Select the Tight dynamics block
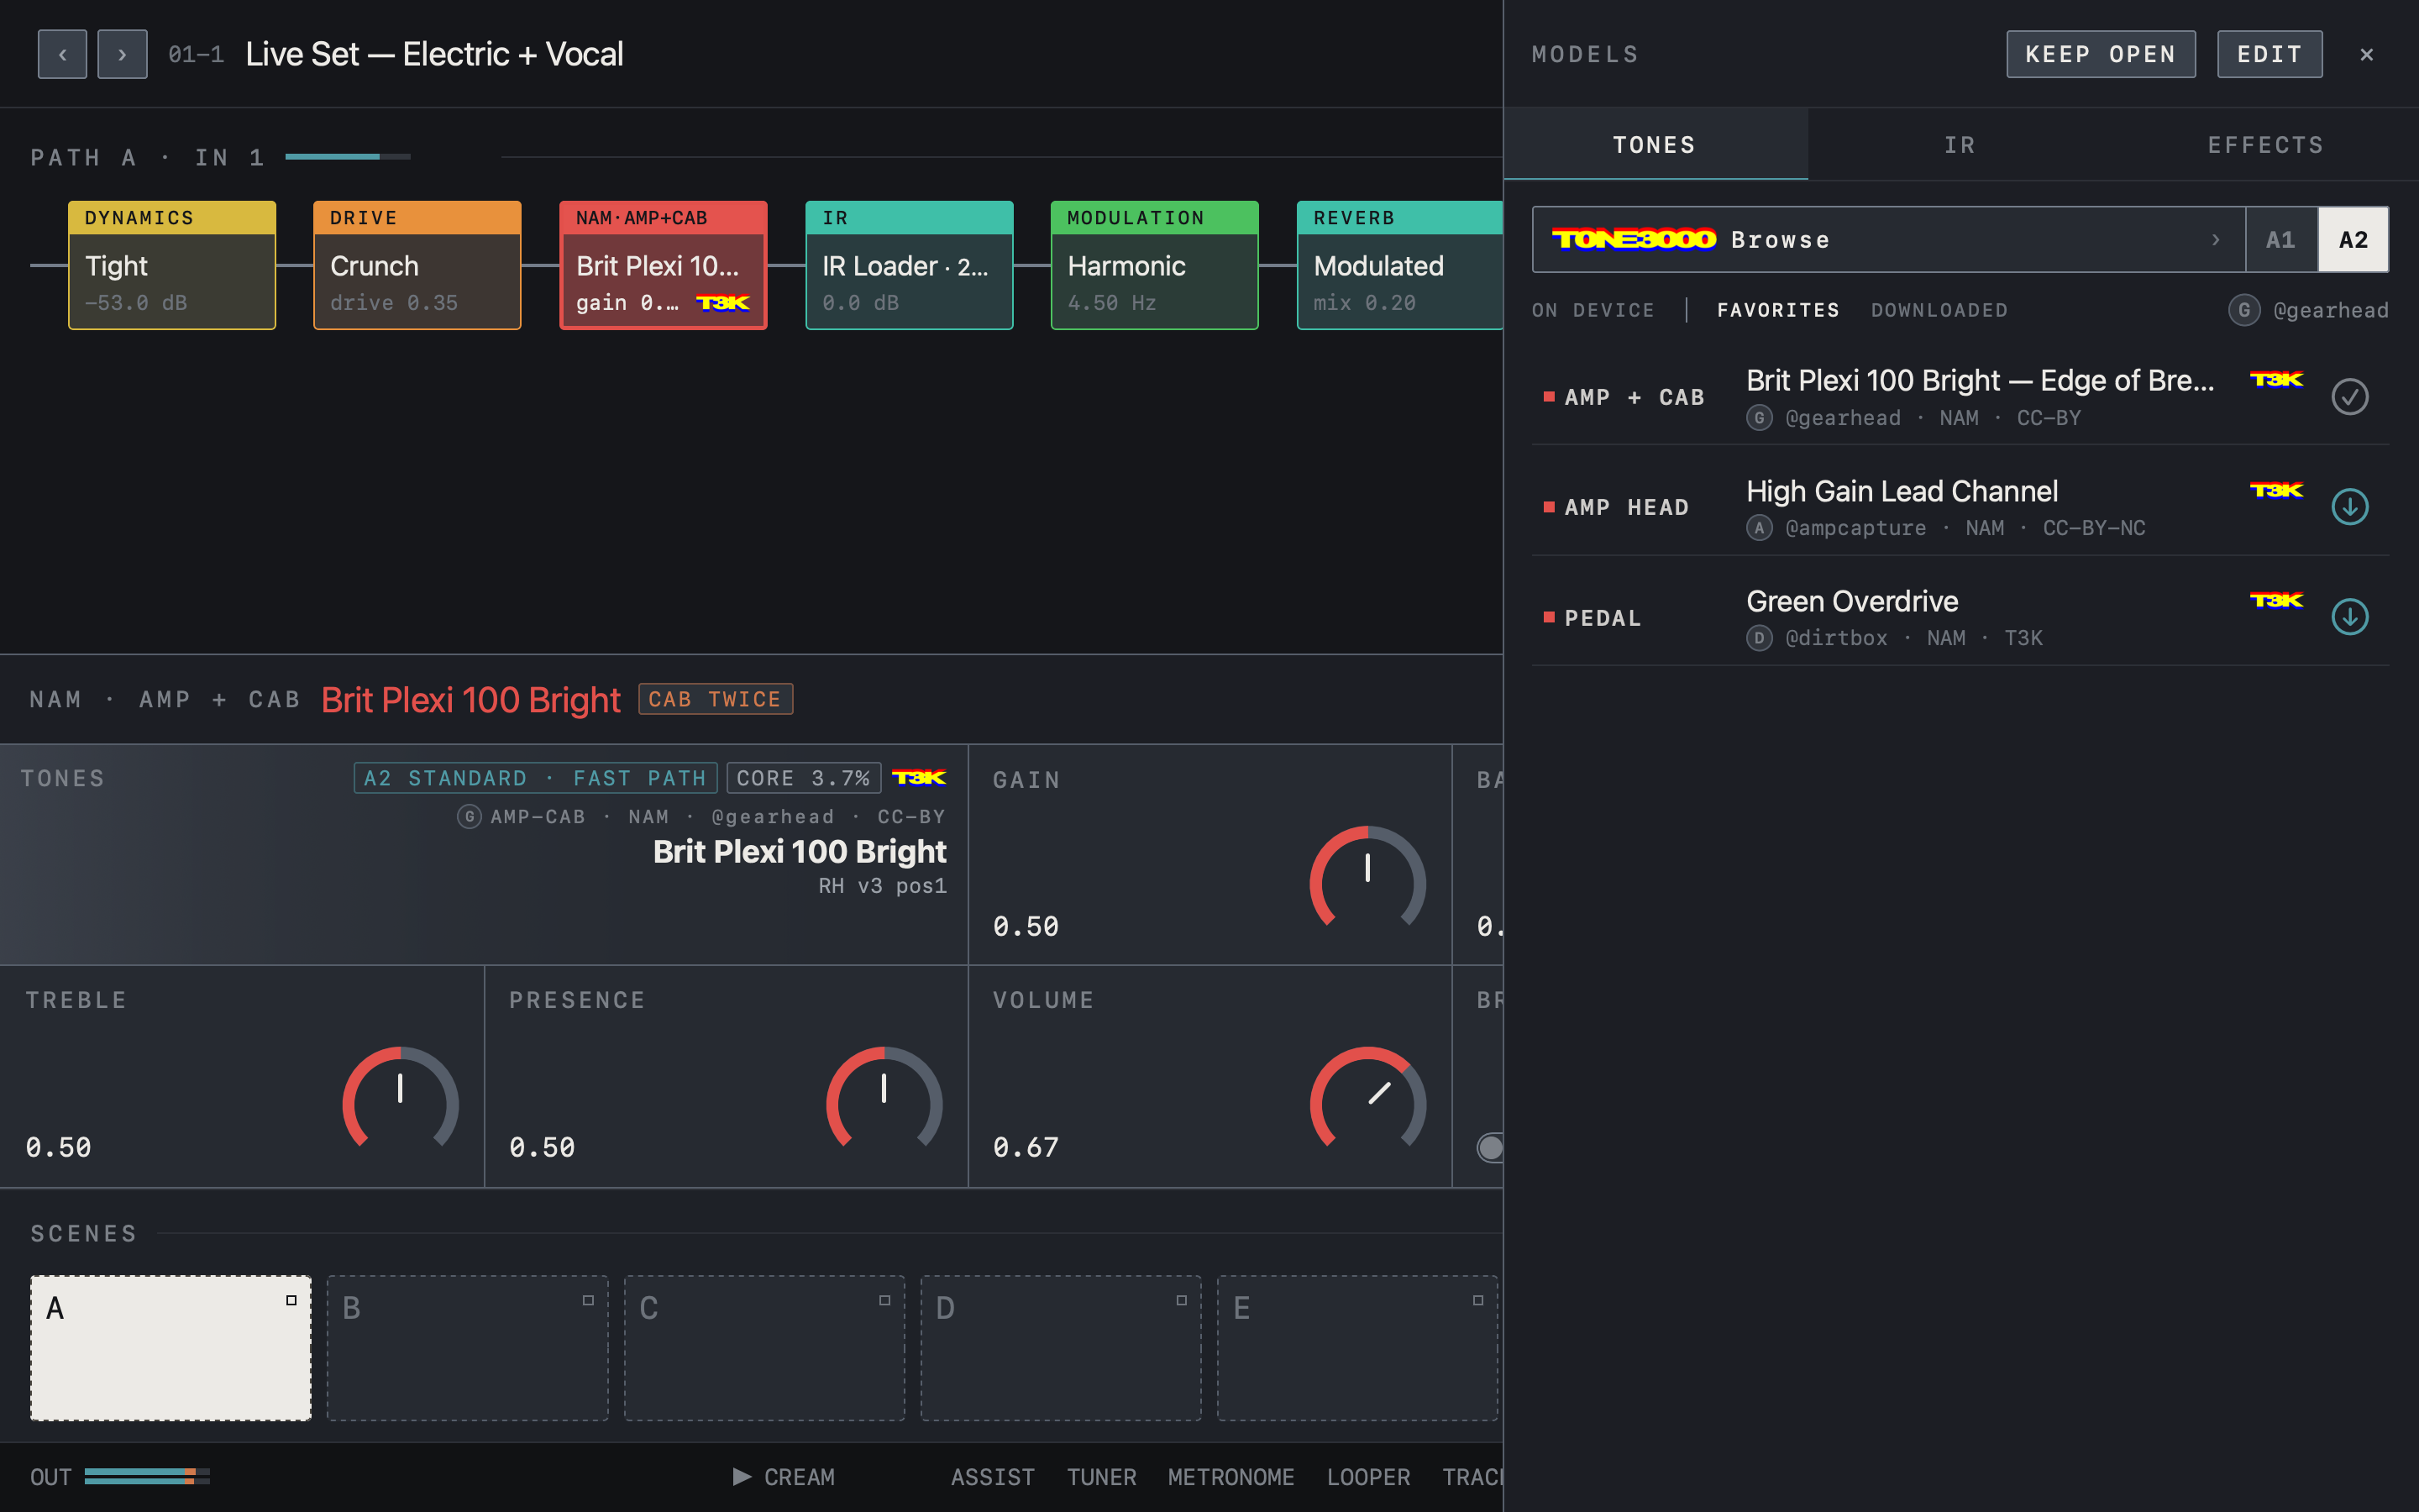Image resolution: width=2419 pixels, height=1512 pixels. tap(172, 265)
